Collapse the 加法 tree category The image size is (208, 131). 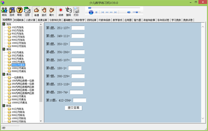4,24
